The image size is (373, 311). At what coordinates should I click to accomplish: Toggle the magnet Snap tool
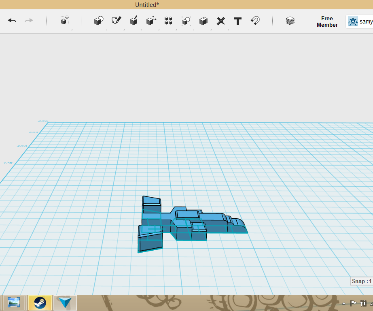point(255,21)
